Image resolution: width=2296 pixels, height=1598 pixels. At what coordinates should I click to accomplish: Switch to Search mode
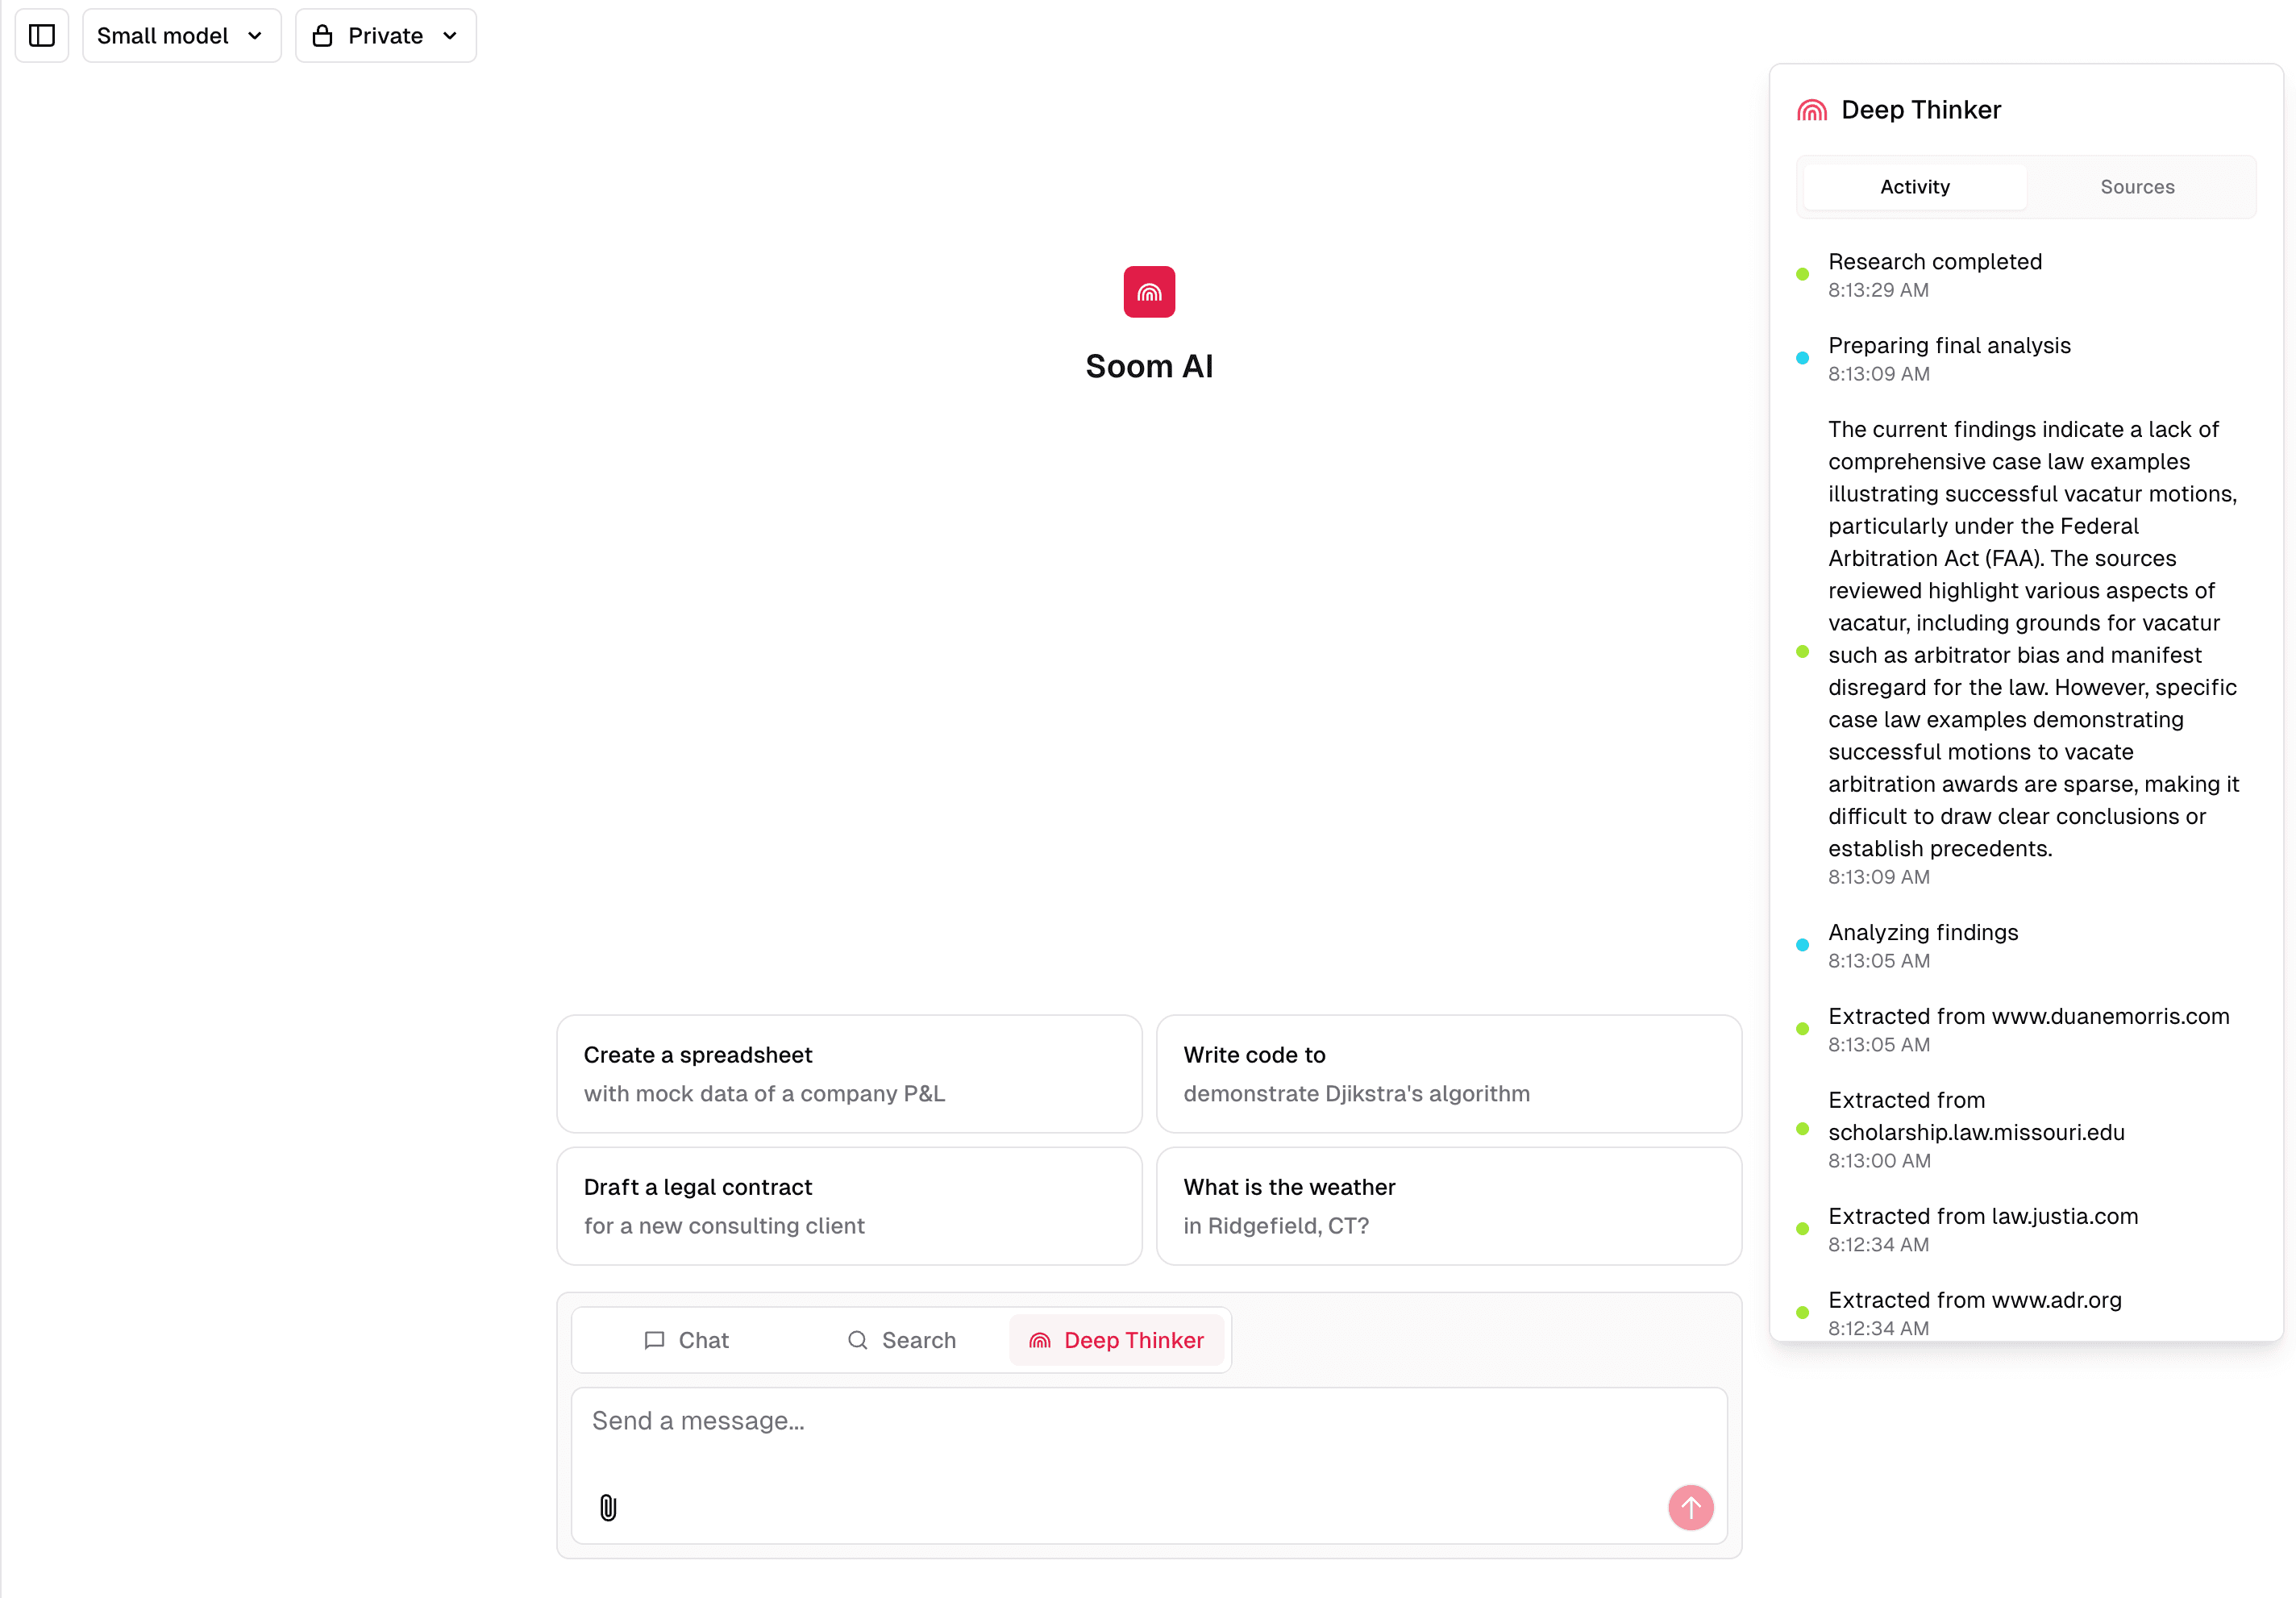[901, 1340]
